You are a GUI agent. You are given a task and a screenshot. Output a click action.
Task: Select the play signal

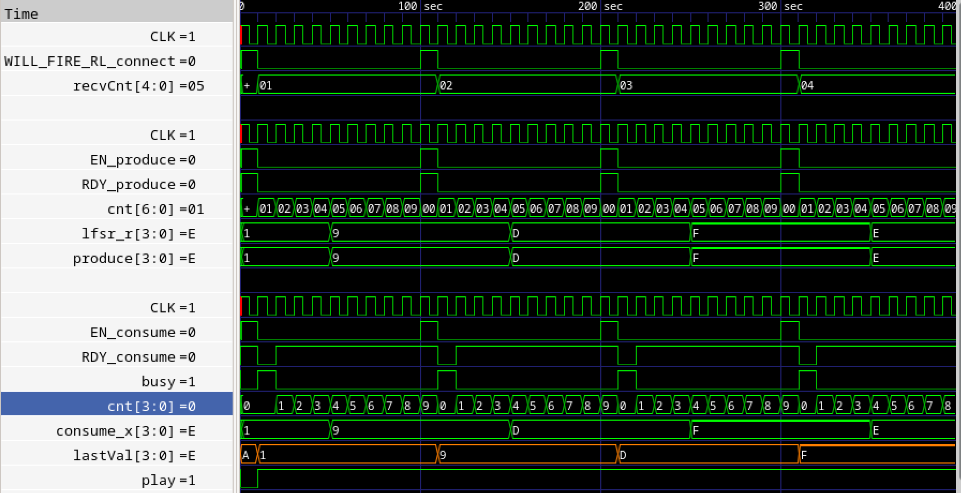168,480
